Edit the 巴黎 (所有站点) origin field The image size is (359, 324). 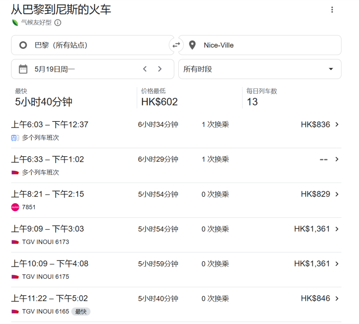coord(92,45)
